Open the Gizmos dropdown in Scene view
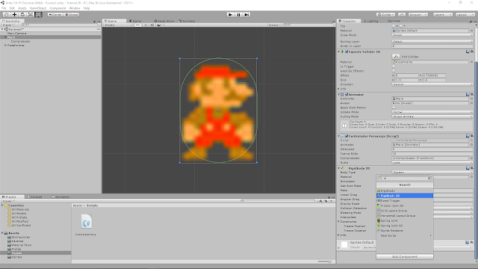 (x=274, y=25)
